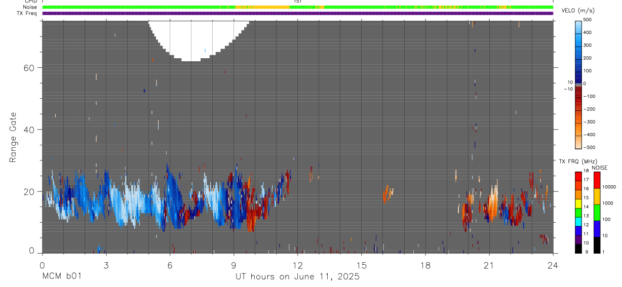The image size is (622, 287).
Task: Click the 6 UT hour tick label
Action: [x=170, y=265]
